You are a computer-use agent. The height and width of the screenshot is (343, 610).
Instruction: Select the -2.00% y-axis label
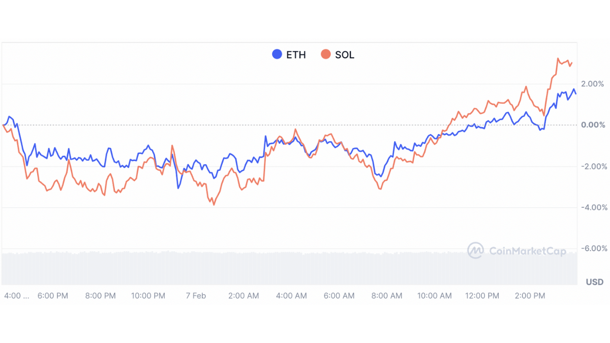coord(592,166)
